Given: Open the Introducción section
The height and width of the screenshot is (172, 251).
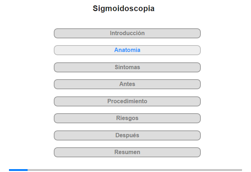Looking at the screenshot, I should [127, 33].
